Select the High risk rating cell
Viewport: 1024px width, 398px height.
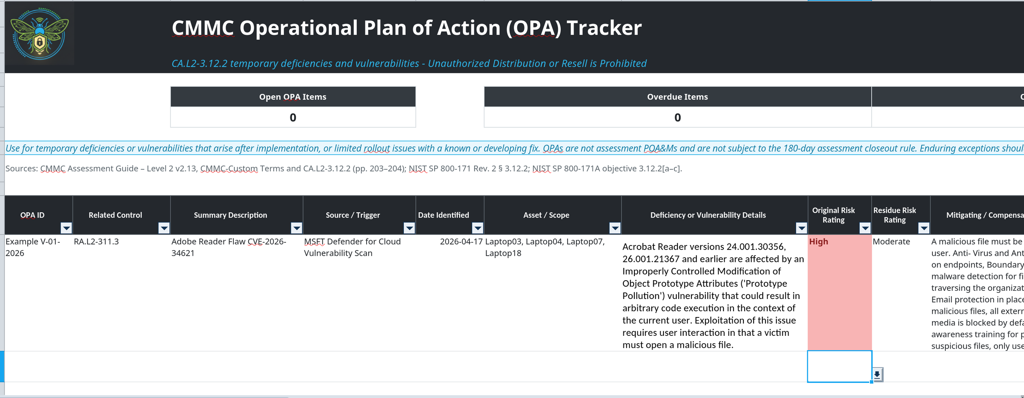coord(839,292)
